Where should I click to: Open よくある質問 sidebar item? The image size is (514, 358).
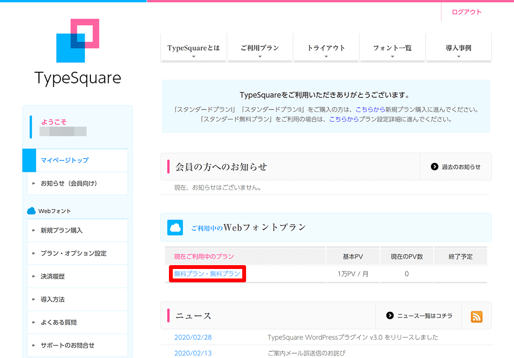pos(78,322)
